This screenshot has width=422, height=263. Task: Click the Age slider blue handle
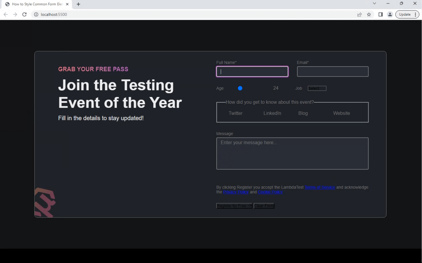coord(240,88)
